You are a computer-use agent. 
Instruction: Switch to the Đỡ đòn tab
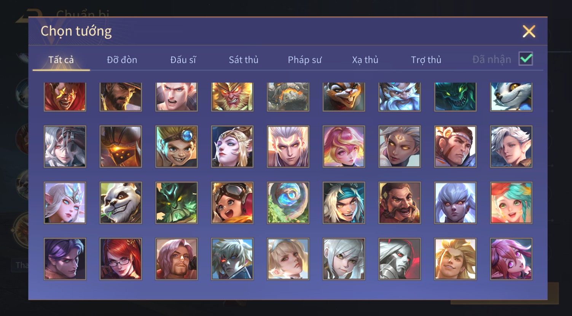122,60
